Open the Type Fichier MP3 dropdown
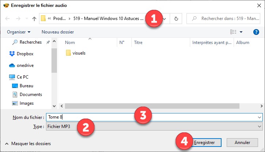Screen dimensions: 265x152 coord(154,127)
